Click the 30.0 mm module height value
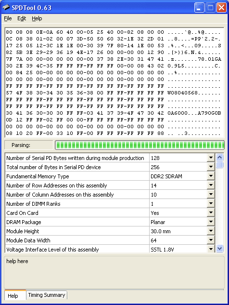The height and width of the screenshot is (305, 229). 161,231
